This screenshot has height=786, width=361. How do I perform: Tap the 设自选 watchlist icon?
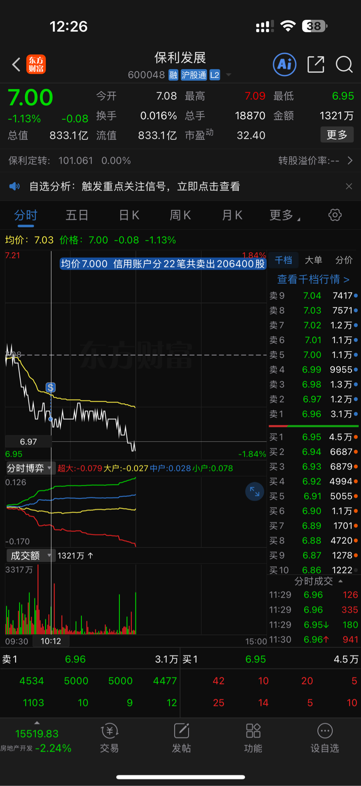pyautogui.click(x=325, y=738)
